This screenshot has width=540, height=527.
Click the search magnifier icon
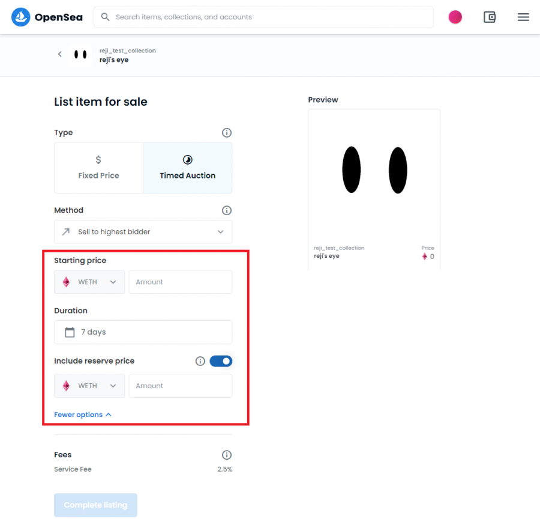(x=106, y=17)
